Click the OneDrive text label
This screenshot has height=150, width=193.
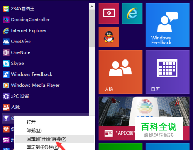[21, 42]
